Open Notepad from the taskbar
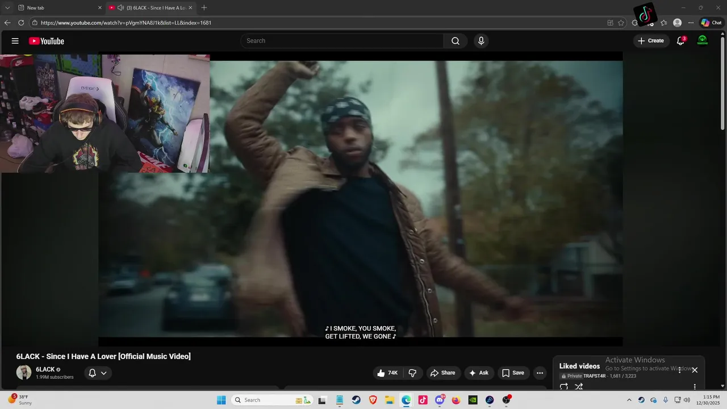The height and width of the screenshot is (409, 727). pyautogui.click(x=339, y=400)
